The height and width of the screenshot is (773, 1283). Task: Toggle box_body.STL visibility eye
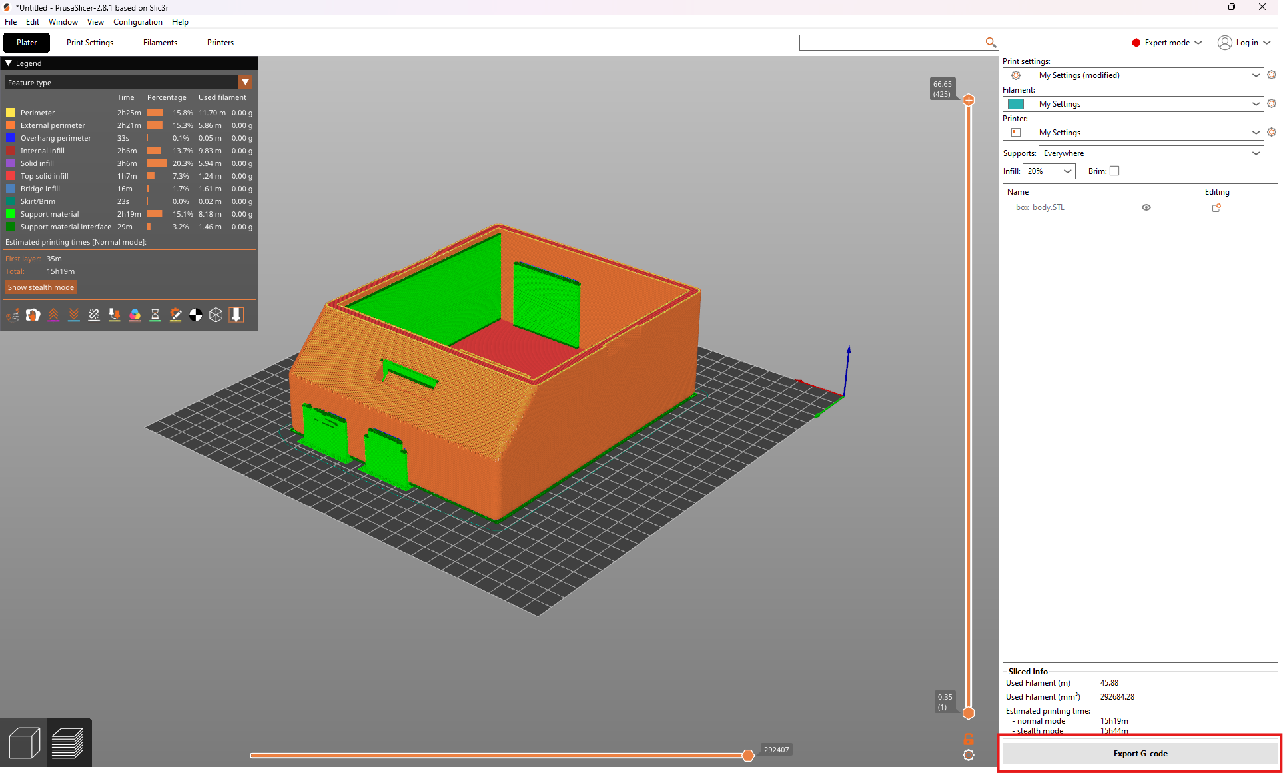1146,207
